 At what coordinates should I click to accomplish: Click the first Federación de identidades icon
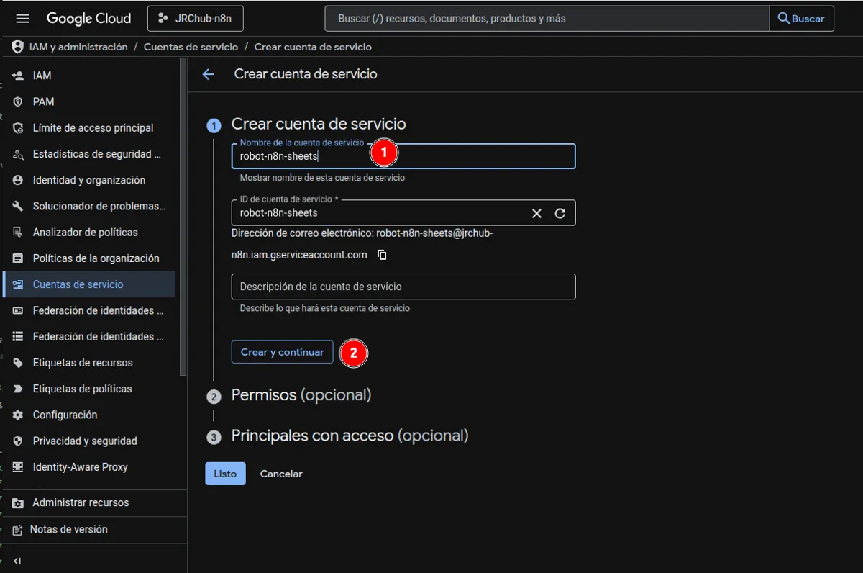pyautogui.click(x=18, y=310)
